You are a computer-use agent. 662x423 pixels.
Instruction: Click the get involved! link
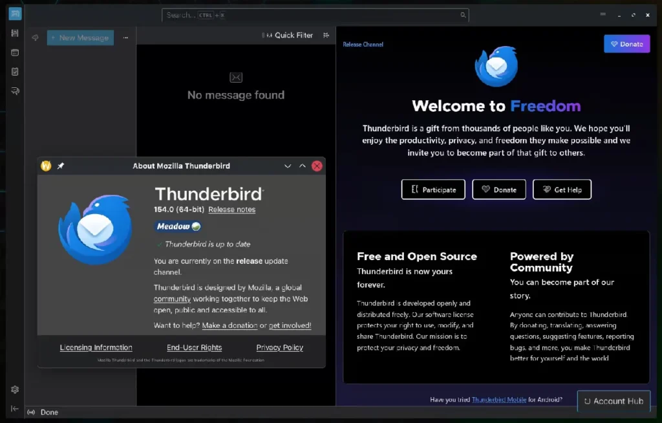(x=290, y=325)
